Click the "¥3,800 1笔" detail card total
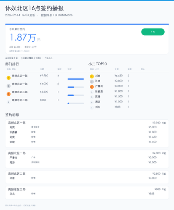Image resolution: width=174 pixels, height=210 pixels. 159,174
